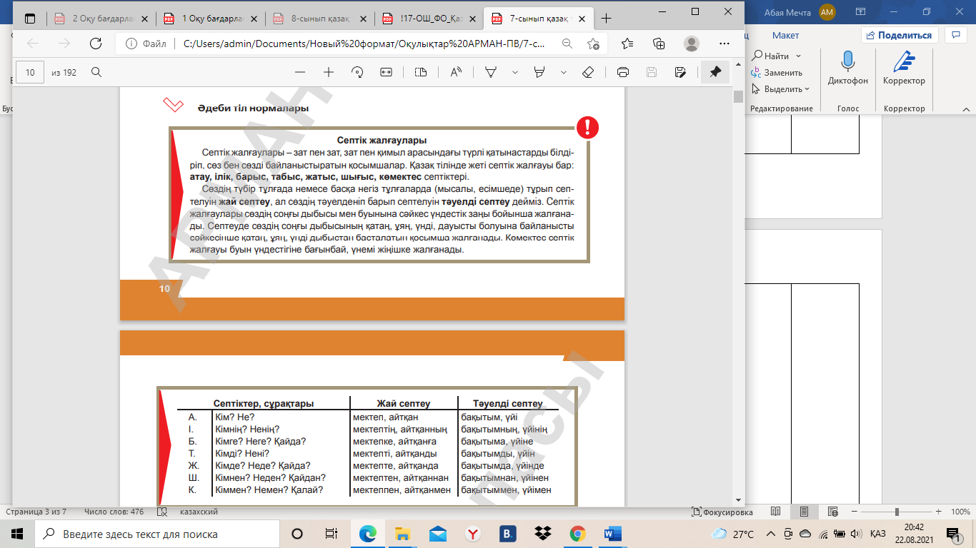This screenshot has height=548, width=976.
Task: Open Google Chrome from taskbar
Action: [x=578, y=534]
